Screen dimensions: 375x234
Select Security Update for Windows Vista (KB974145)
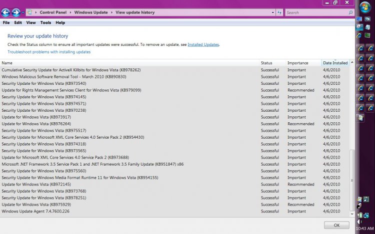pos(174,97)
